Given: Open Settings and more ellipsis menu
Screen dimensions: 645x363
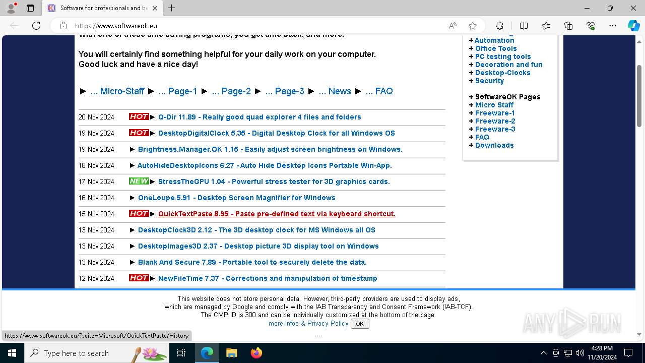Looking at the screenshot, I should point(613,26).
